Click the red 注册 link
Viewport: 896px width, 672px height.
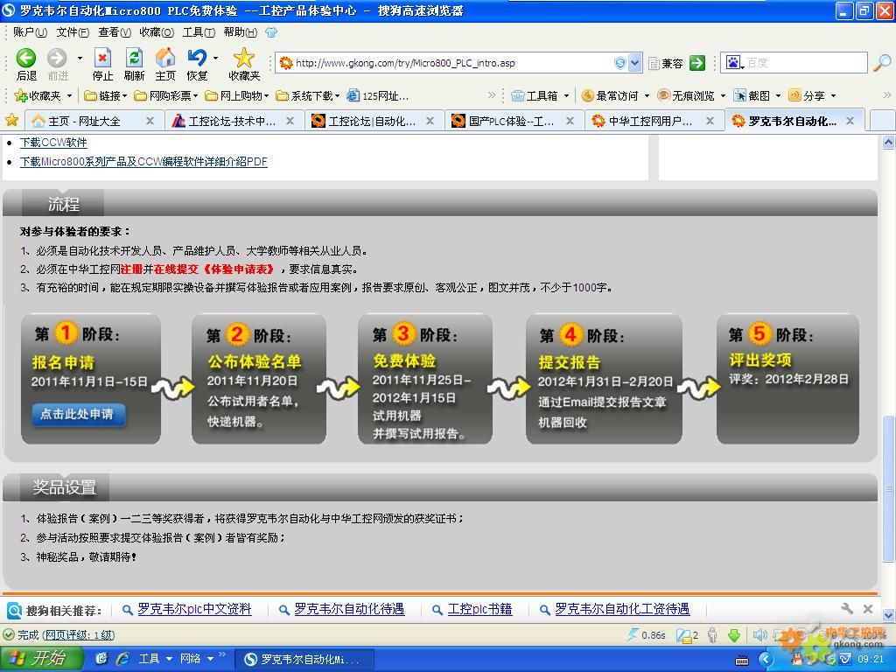[131, 269]
